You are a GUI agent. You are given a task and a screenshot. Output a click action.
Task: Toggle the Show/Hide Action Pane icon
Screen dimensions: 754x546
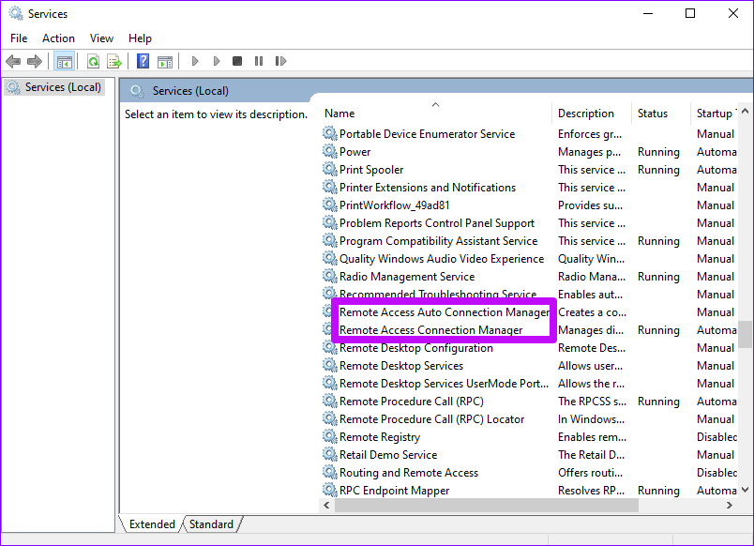pyautogui.click(x=164, y=61)
